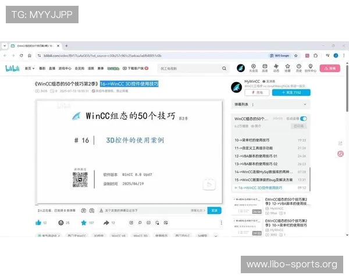
Task: Open the user avatar in the header
Action: (241, 68)
